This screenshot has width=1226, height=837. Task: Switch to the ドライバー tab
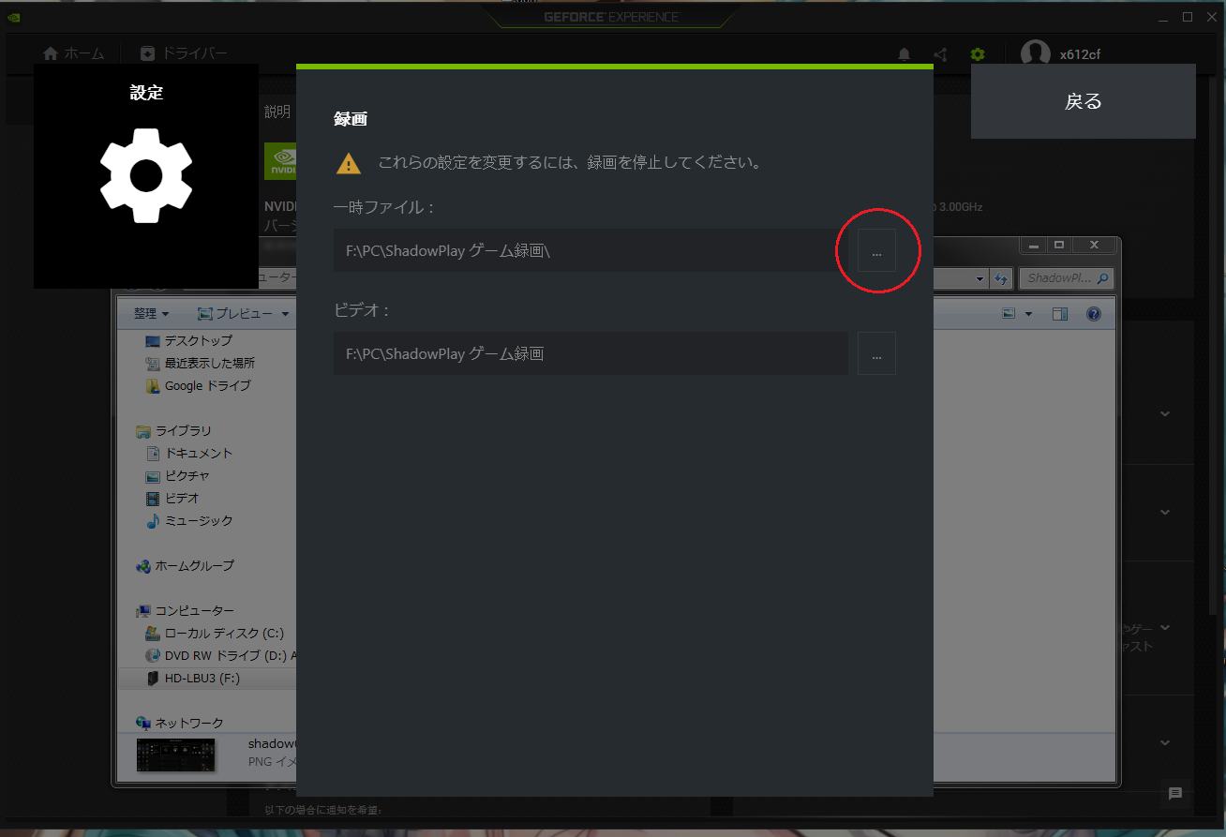click(x=184, y=53)
